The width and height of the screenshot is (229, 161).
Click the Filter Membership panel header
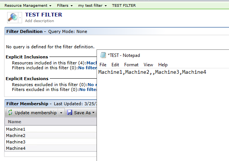(51, 104)
